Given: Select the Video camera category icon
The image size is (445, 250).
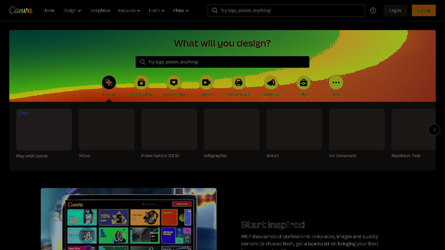Looking at the screenshot, I should pos(206,82).
